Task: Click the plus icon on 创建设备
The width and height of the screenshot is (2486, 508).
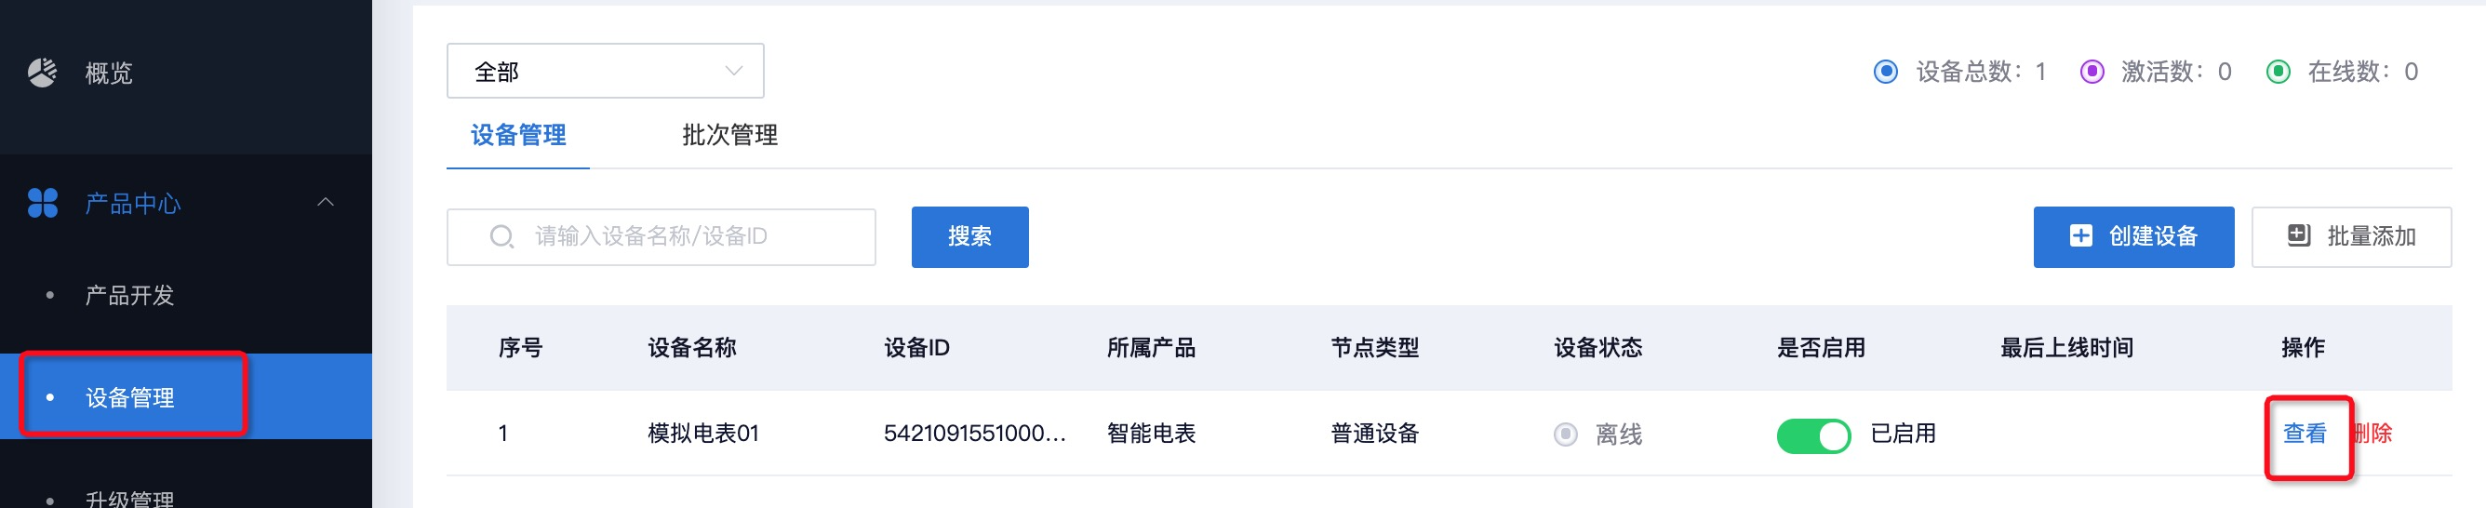Action: [x=2080, y=235]
